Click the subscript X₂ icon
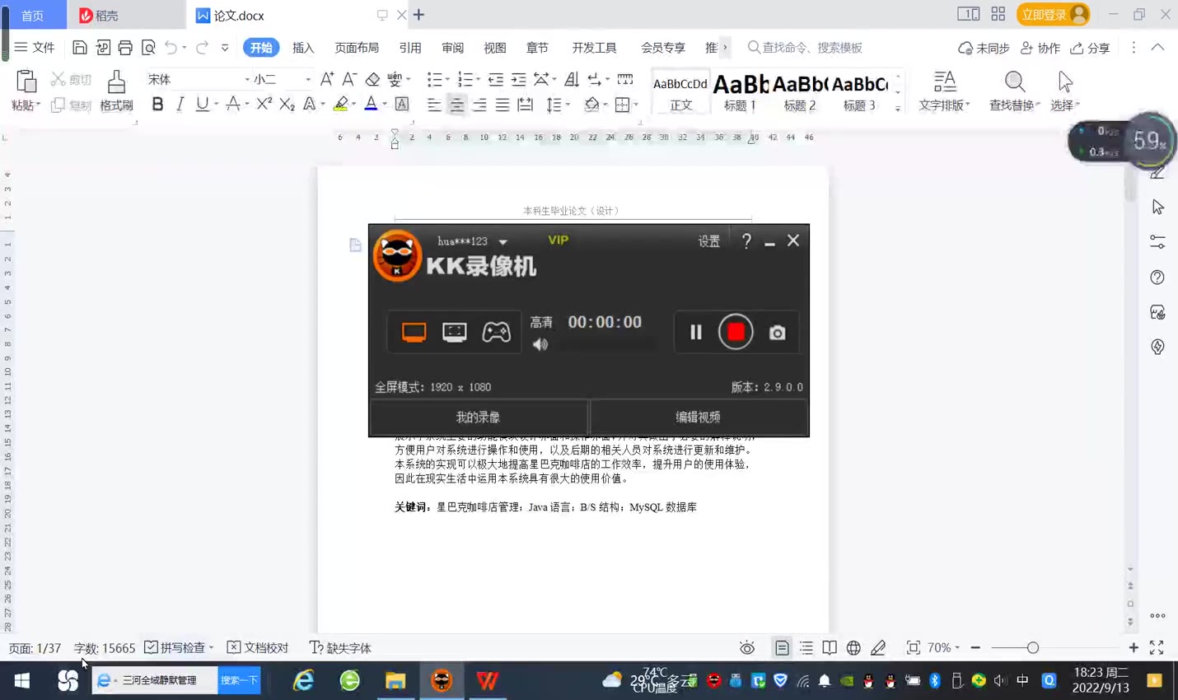Screen dimensions: 1178x700 coord(287,105)
